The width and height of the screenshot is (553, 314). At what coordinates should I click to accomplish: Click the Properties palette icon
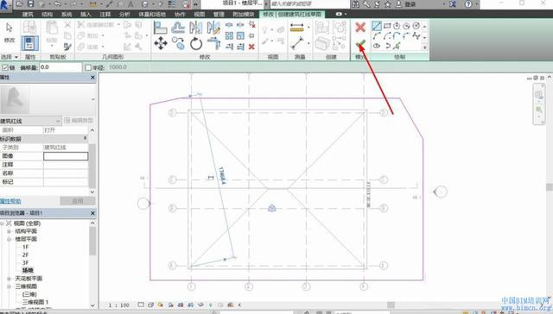(29, 44)
